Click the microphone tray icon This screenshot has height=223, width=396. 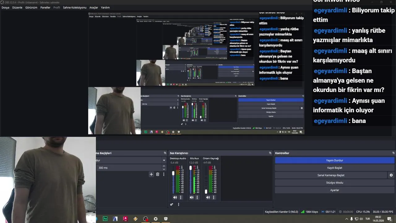pos(351,219)
